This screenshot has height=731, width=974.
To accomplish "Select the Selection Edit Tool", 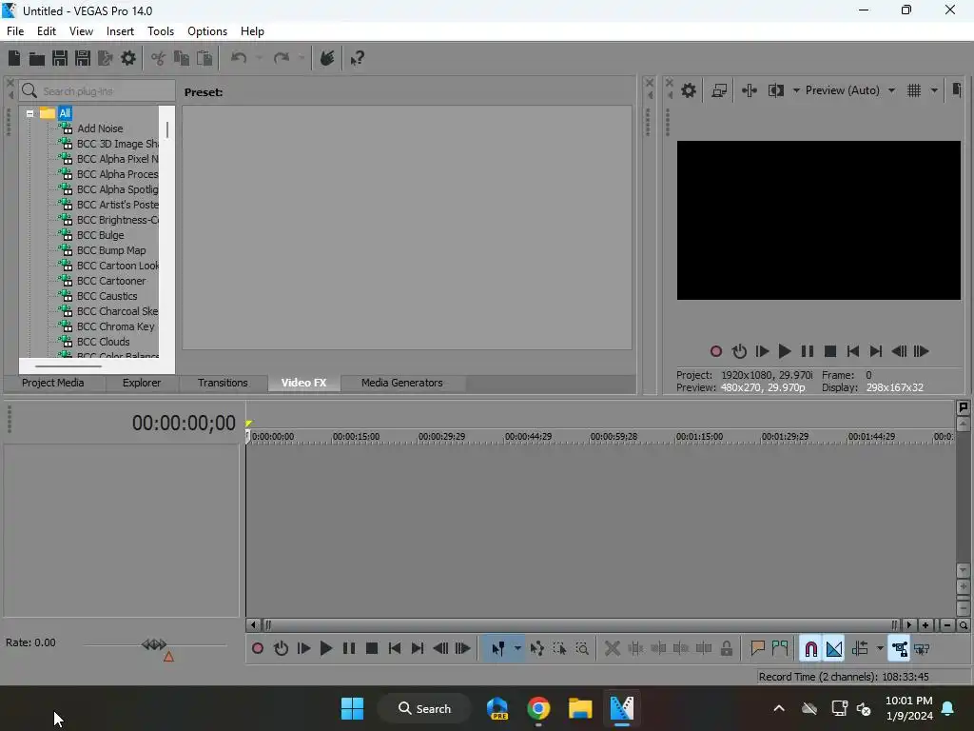I will point(559,649).
